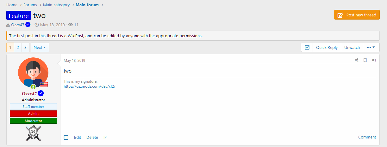Go to the Next page
The image size is (387, 147).
[40, 47]
